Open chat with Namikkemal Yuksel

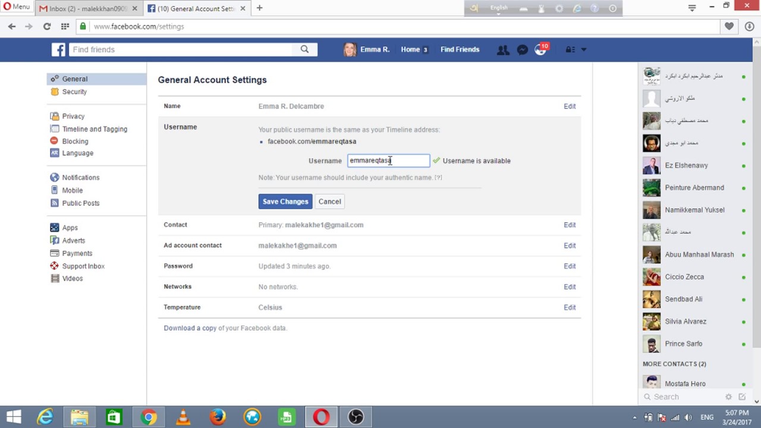(x=694, y=210)
